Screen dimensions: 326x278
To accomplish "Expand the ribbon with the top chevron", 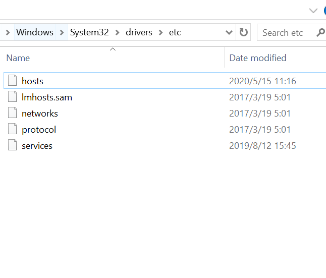I will coord(313,10).
